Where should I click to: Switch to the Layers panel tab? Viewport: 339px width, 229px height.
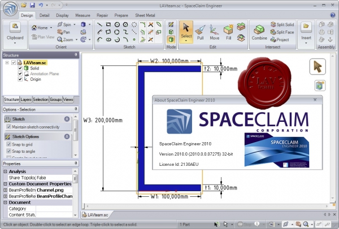(26, 99)
